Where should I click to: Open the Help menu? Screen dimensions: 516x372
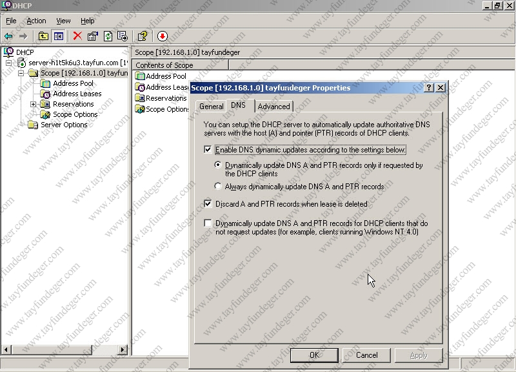pos(88,21)
